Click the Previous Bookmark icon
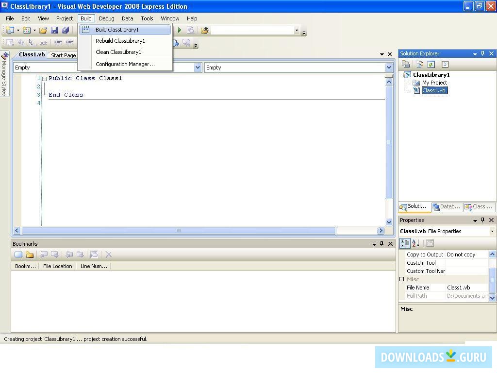The height and width of the screenshot is (373, 497). point(44,254)
